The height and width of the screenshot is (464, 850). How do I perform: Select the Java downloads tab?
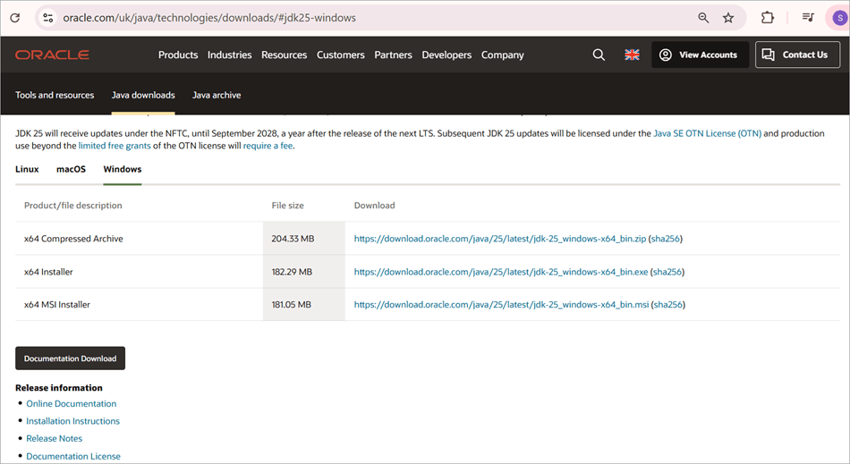click(143, 95)
